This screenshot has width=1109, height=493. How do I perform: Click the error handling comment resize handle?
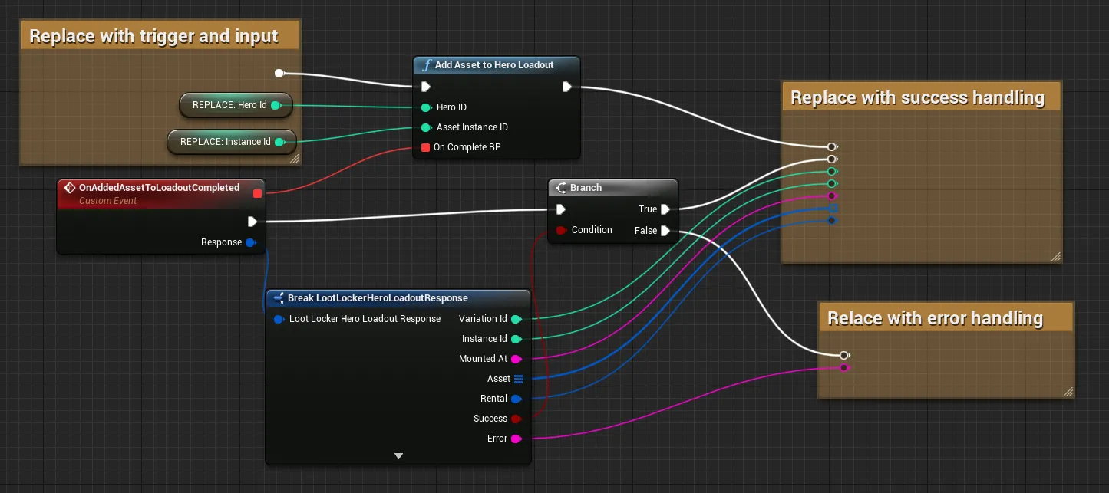point(1068,392)
